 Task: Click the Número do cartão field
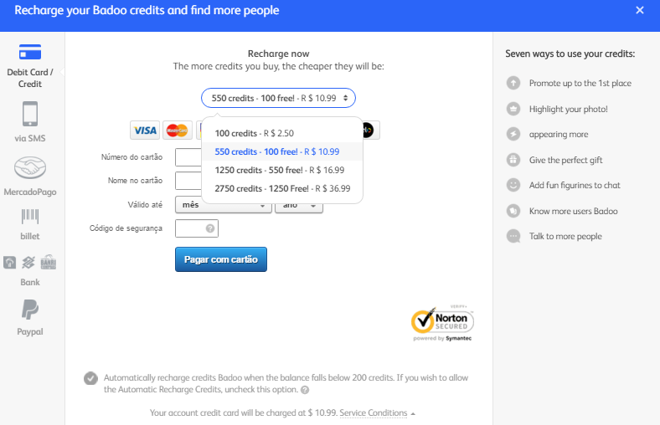[188, 157]
